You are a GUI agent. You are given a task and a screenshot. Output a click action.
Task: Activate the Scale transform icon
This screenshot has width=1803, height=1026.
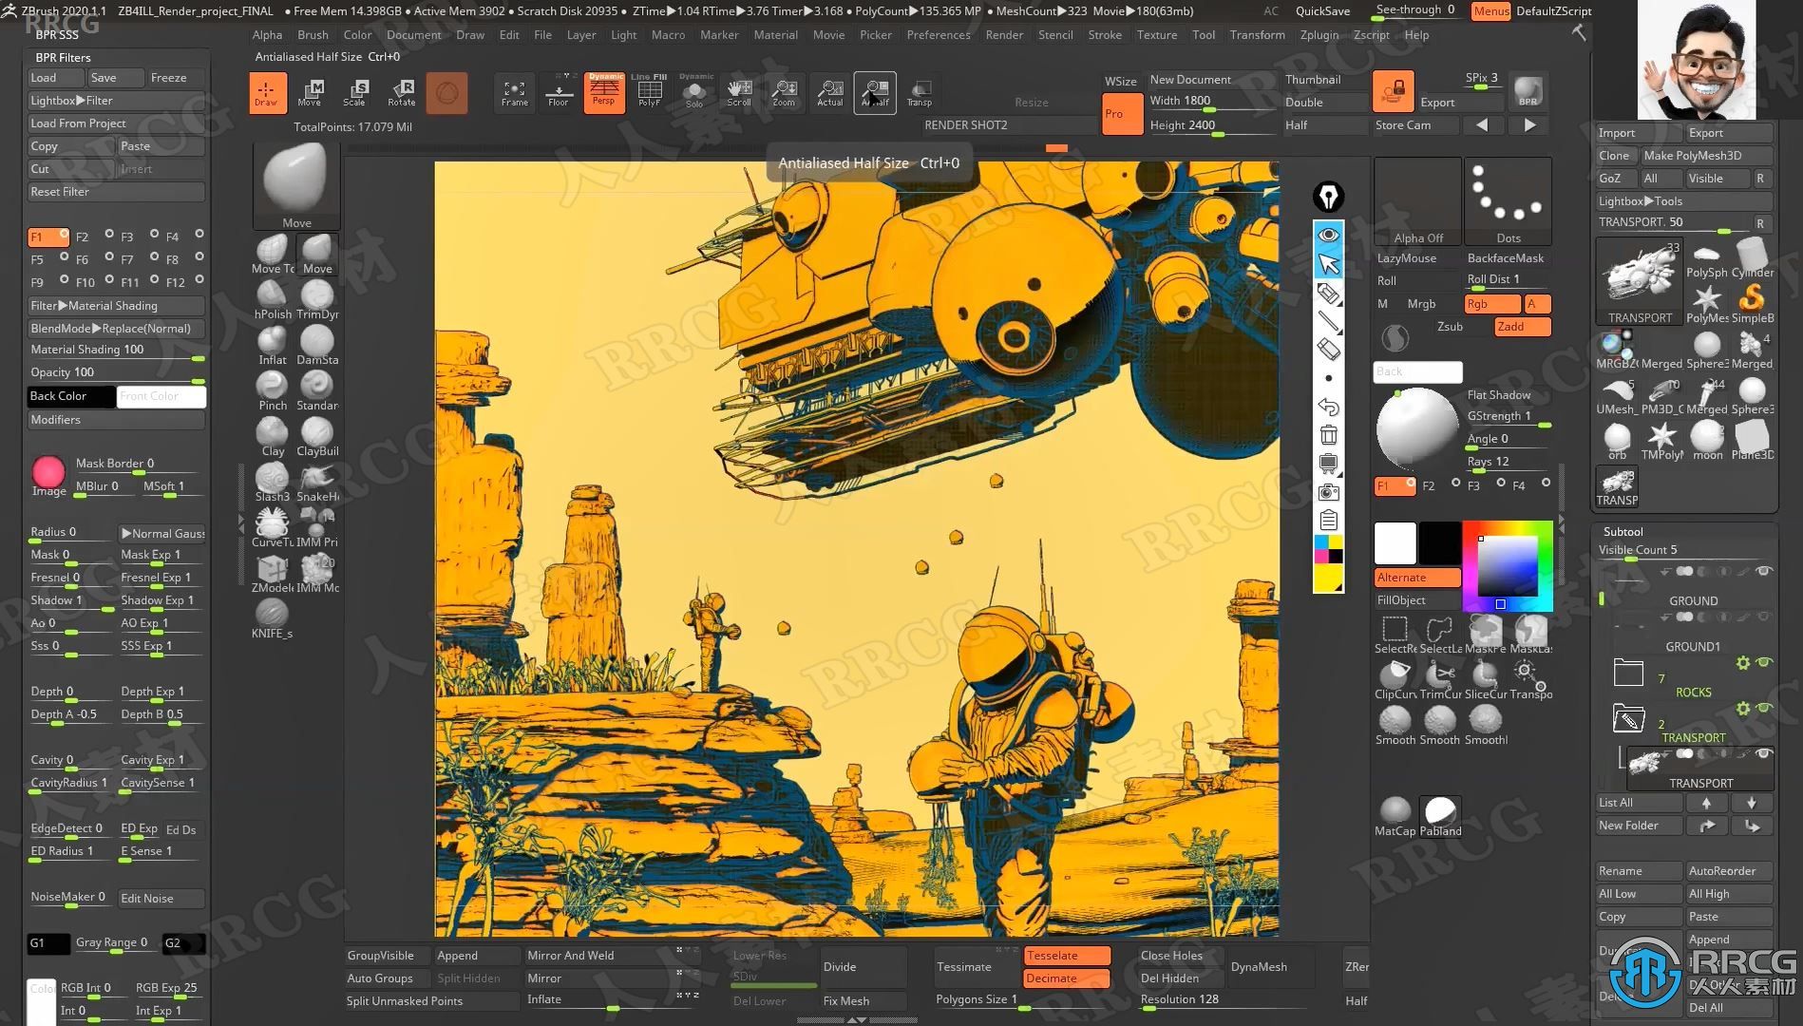tap(355, 93)
